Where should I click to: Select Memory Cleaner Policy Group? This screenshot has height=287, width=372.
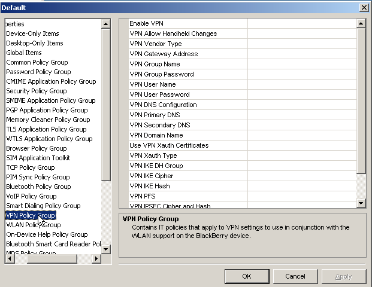pyautogui.click(x=48, y=120)
